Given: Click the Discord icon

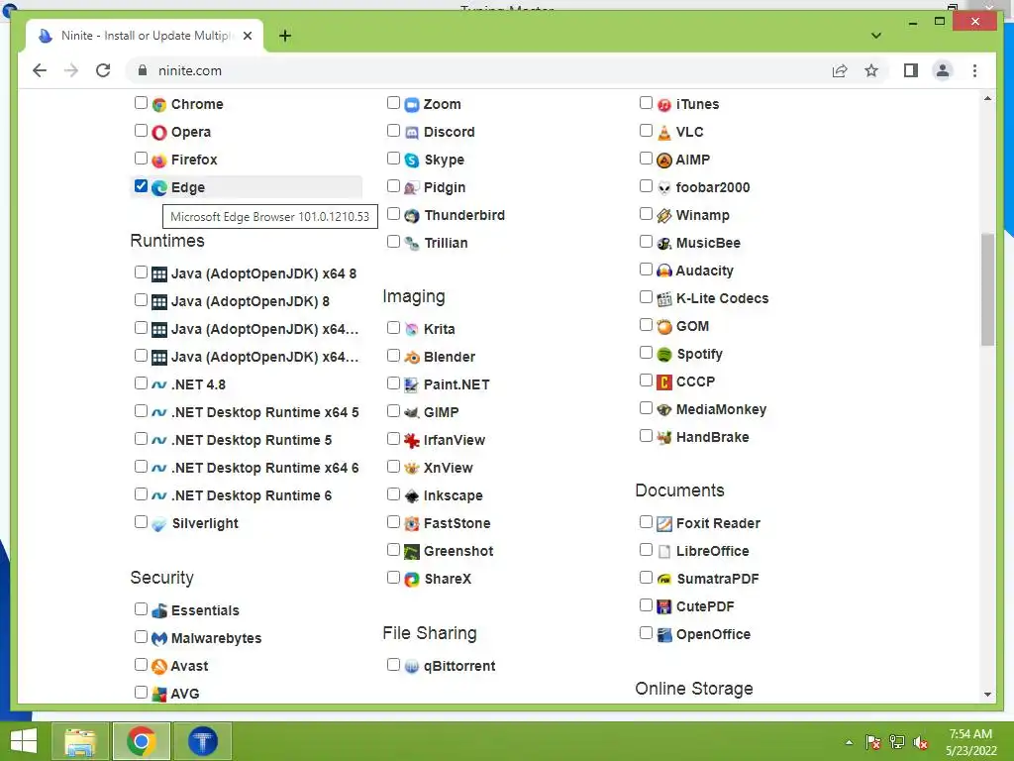Looking at the screenshot, I should click(412, 133).
